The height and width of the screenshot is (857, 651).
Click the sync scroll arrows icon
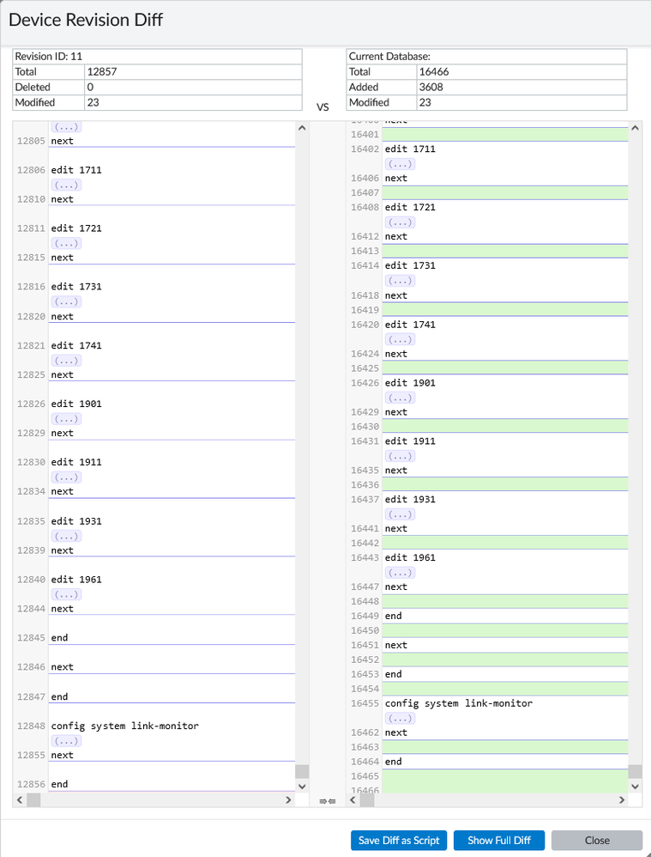tap(327, 800)
